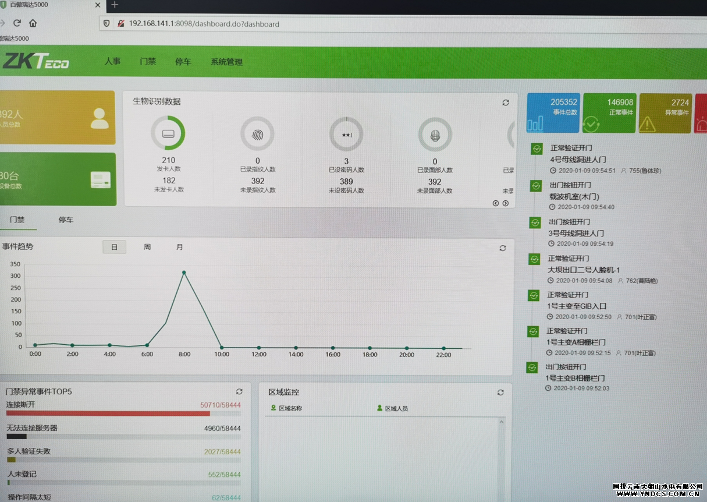This screenshot has width=707, height=502.
Task: Refresh the 区域监控 panel
Action: (500, 393)
